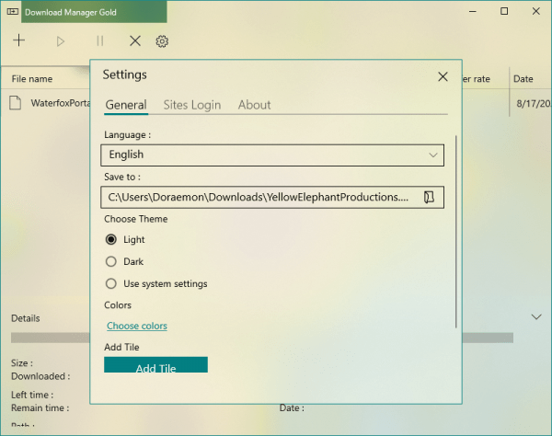
Task: Select the WaterfoxPorta download row
Action: (276, 103)
